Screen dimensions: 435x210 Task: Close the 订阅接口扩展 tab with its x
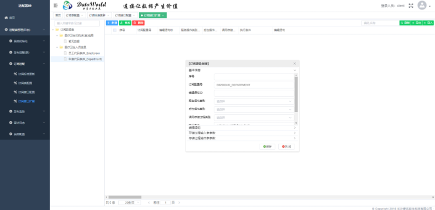(x=163, y=16)
